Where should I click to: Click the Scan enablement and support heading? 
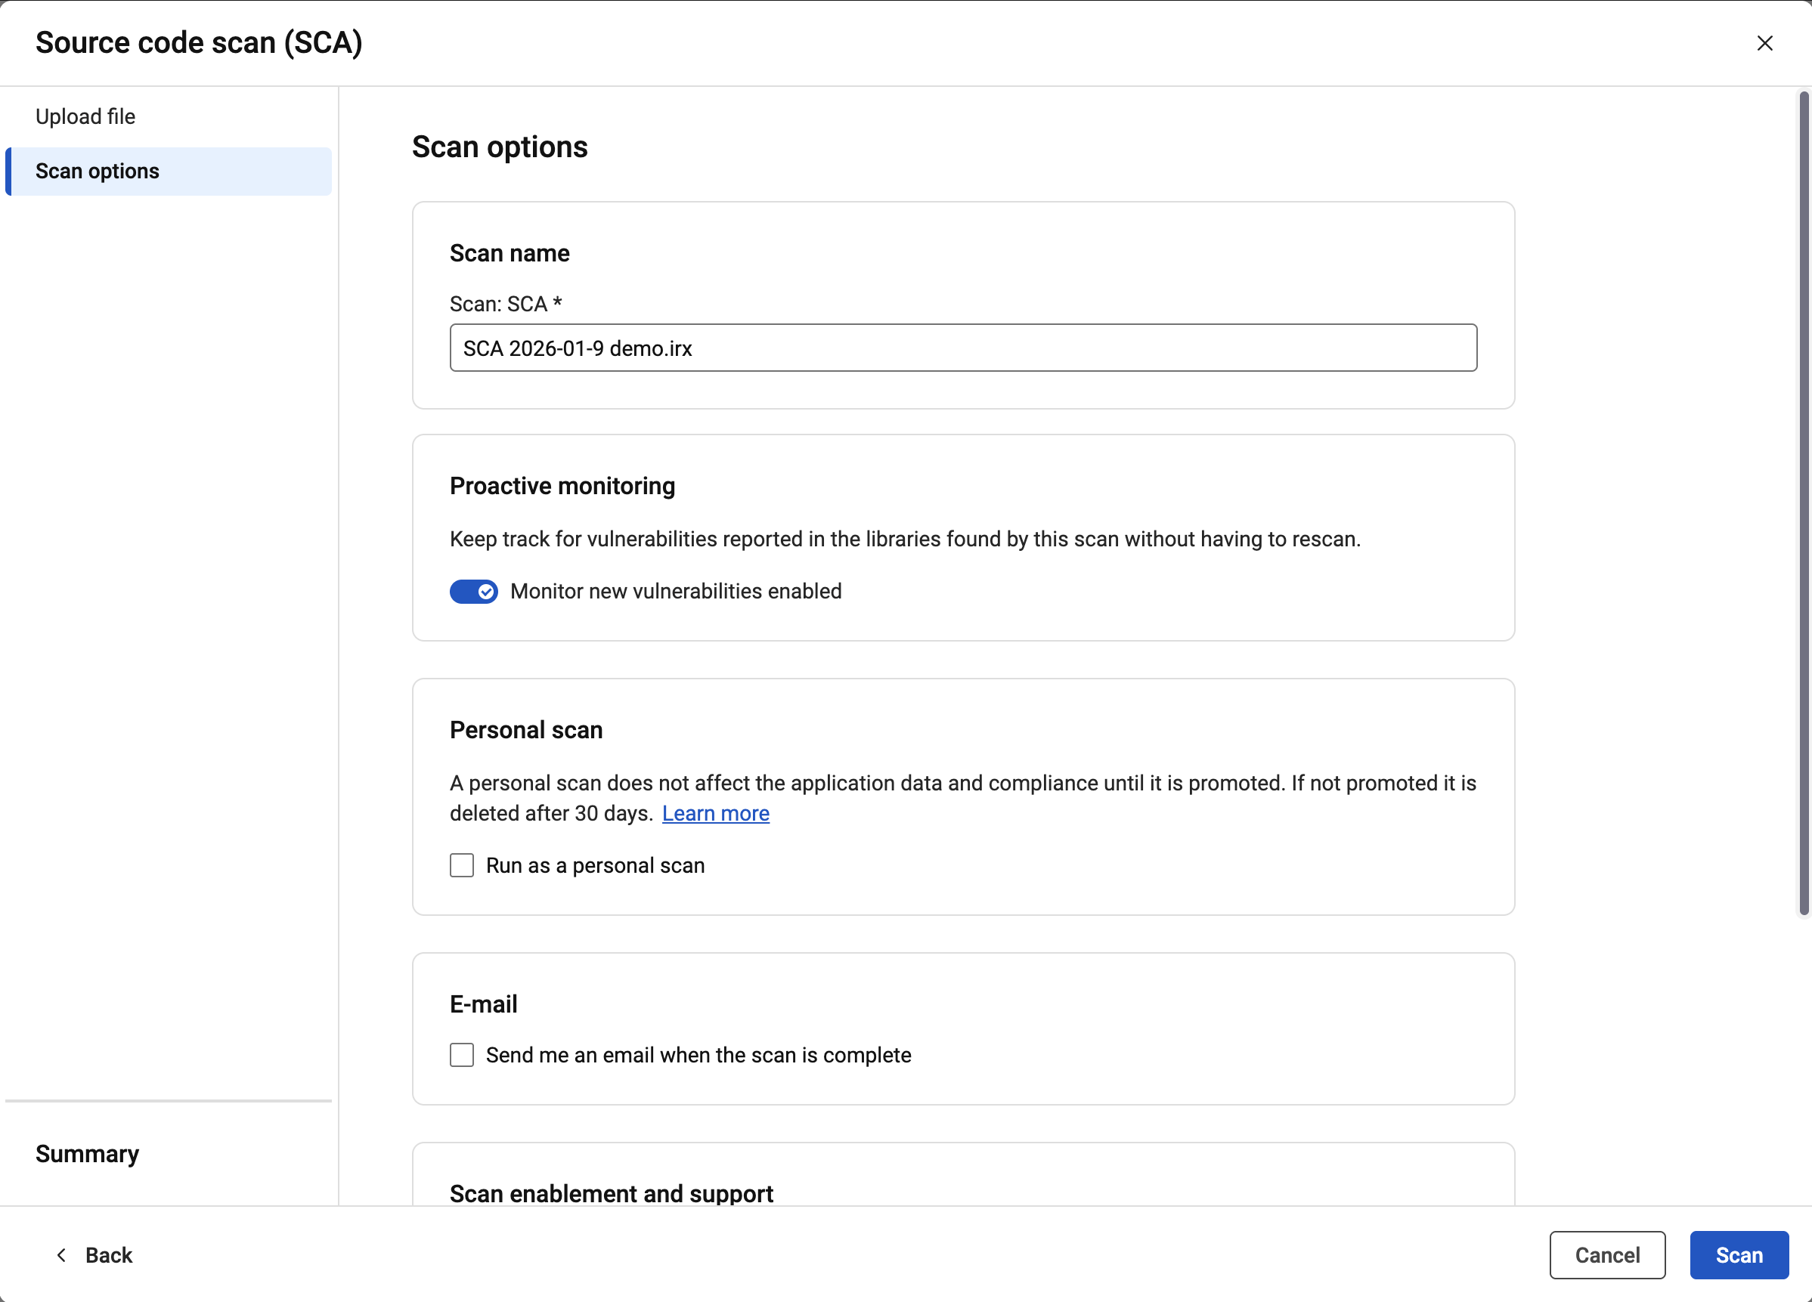click(x=612, y=1193)
